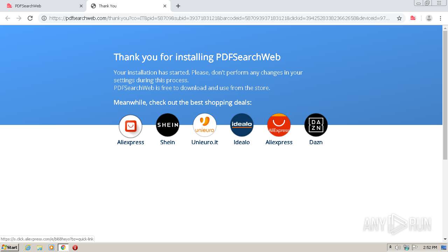Image resolution: width=448 pixels, height=252 pixels.
Task: Open the Action Center flag icon
Action: point(415,247)
